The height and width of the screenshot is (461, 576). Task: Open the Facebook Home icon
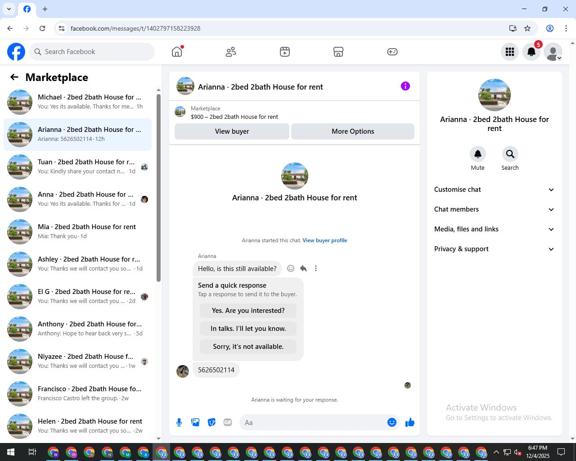click(177, 52)
